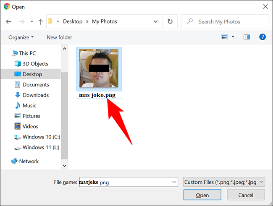Refresh the My Photos folder
273x206 pixels.
[170, 21]
